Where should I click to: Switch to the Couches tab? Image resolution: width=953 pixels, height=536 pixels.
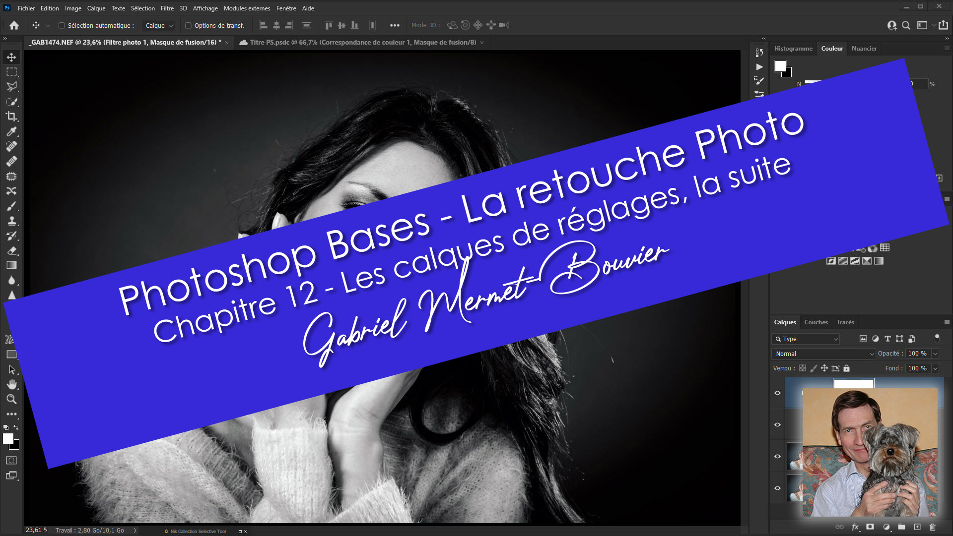pyautogui.click(x=816, y=322)
